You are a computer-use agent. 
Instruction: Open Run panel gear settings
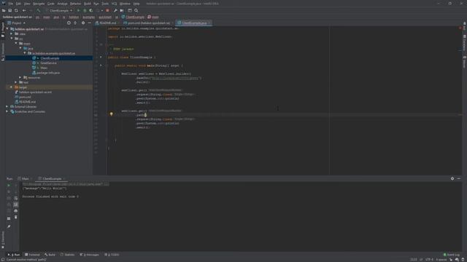(452, 178)
